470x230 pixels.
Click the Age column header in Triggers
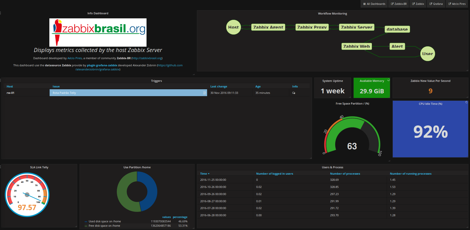258,86
